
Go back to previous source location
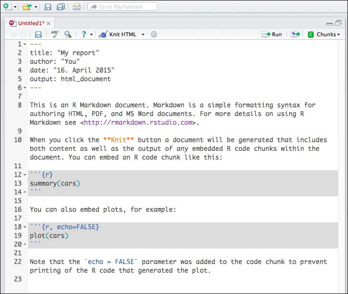[x=14, y=34]
